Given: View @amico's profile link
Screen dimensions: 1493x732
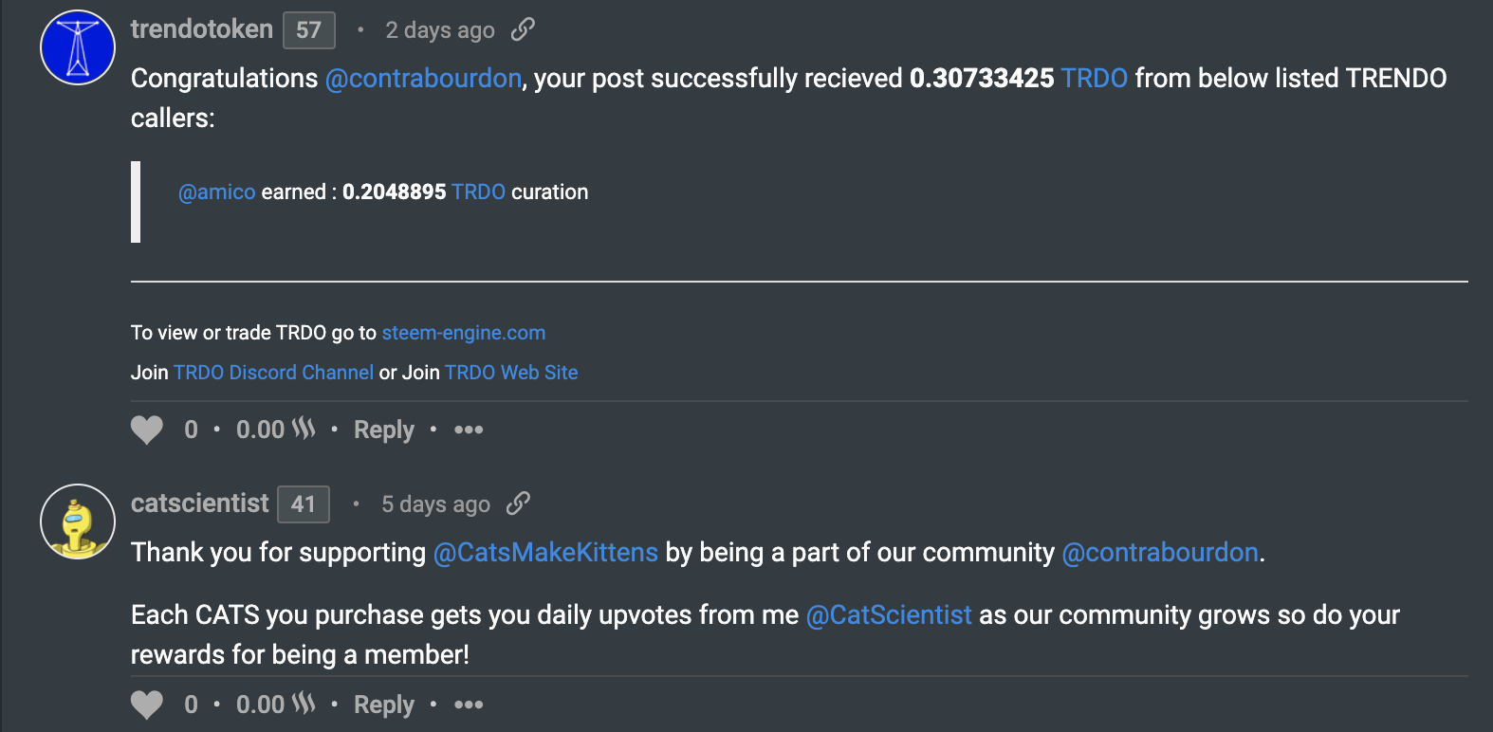Looking at the screenshot, I should click(216, 191).
